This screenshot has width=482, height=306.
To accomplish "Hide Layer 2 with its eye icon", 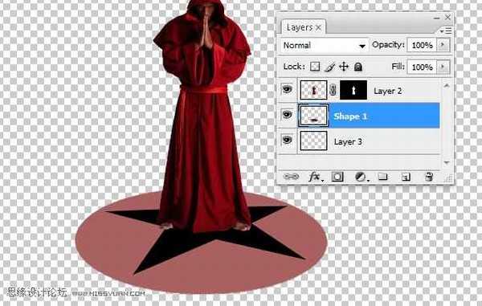I will coord(287,89).
